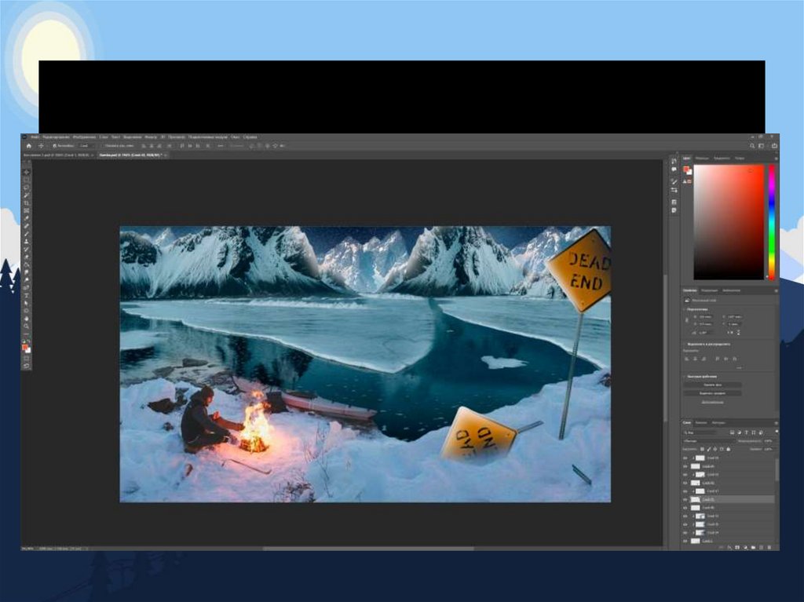
Task: Toggle the Автовыбор checkbox in the options bar
Action: (54, 146)
